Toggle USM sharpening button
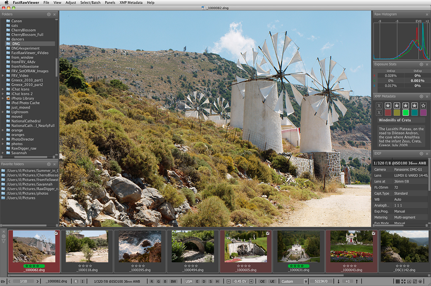431x286 pixels. (x=189, y=281)
